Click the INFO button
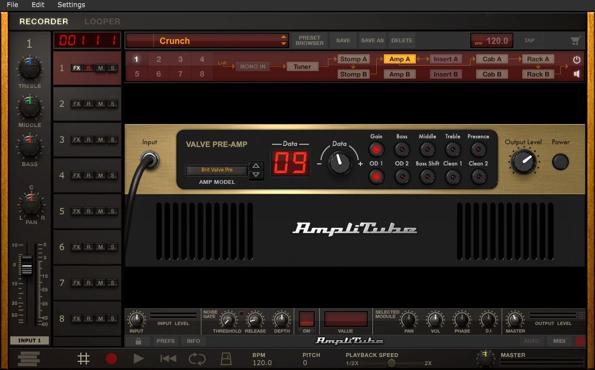 [193, 341]
